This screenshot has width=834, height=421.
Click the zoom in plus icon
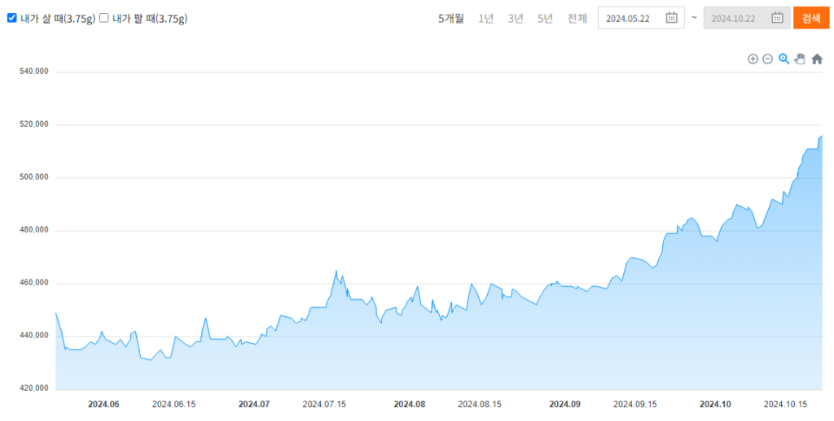point(753,59)
